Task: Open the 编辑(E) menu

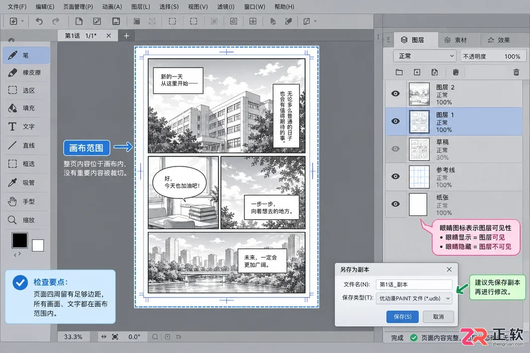Action: (x=45, y=6)
